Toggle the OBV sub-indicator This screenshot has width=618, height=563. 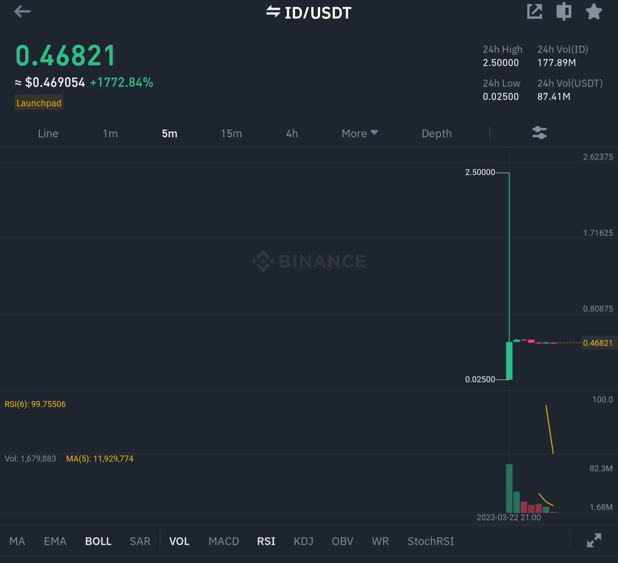click(x=343, y=541)
